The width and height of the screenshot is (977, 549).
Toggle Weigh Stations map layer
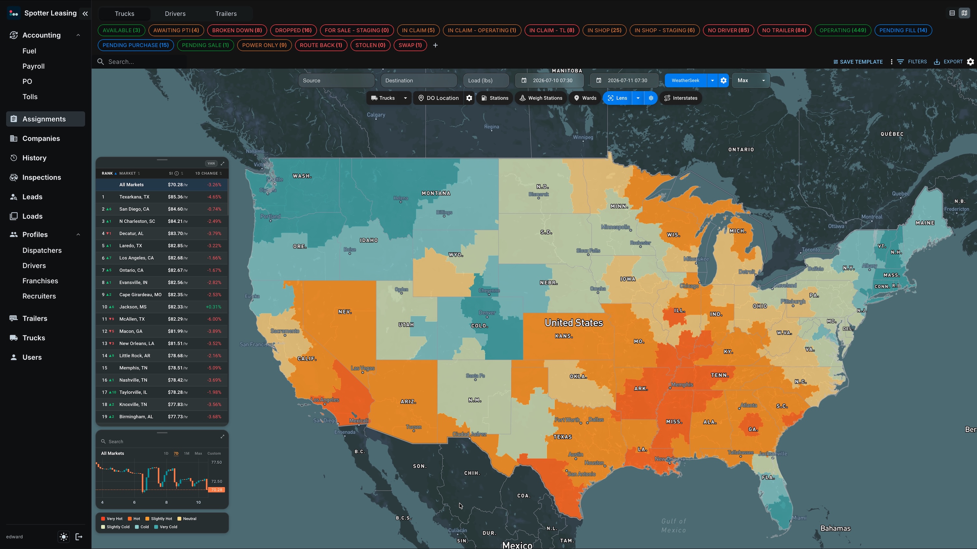coord(541,98)
